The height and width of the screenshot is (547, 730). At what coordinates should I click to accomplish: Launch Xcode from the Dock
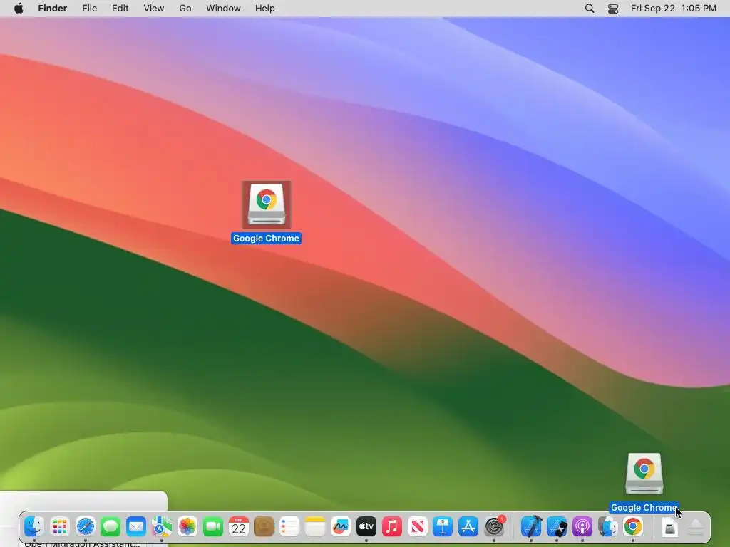tap(531, 526)
